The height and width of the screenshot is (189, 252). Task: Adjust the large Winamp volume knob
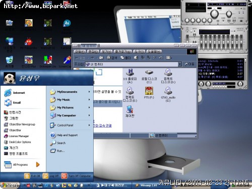(214, 14)
